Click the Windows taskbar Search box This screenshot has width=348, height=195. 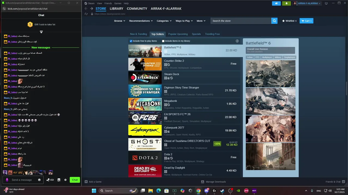(118, 191)
